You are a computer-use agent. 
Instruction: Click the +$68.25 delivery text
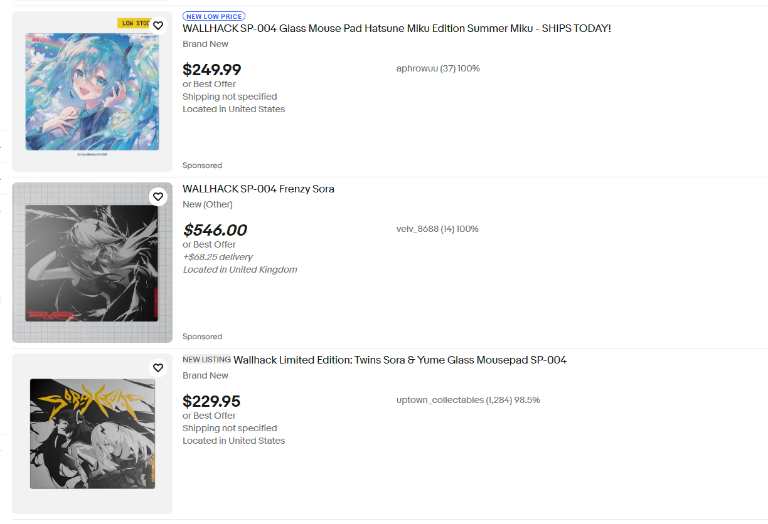pyautogui.click(x=218, y=257)
